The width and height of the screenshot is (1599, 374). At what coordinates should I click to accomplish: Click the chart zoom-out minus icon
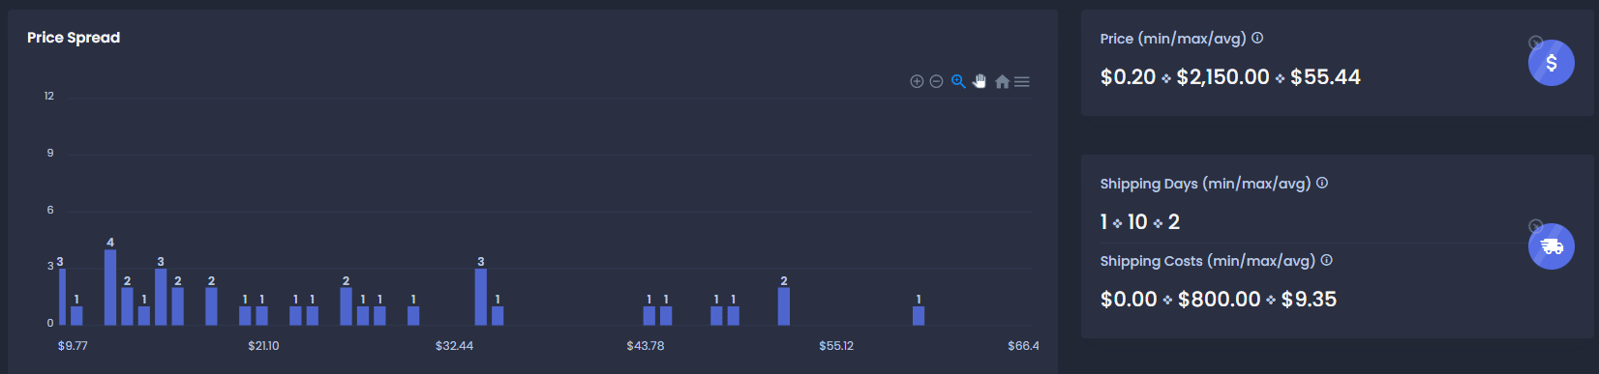[936, 81]
